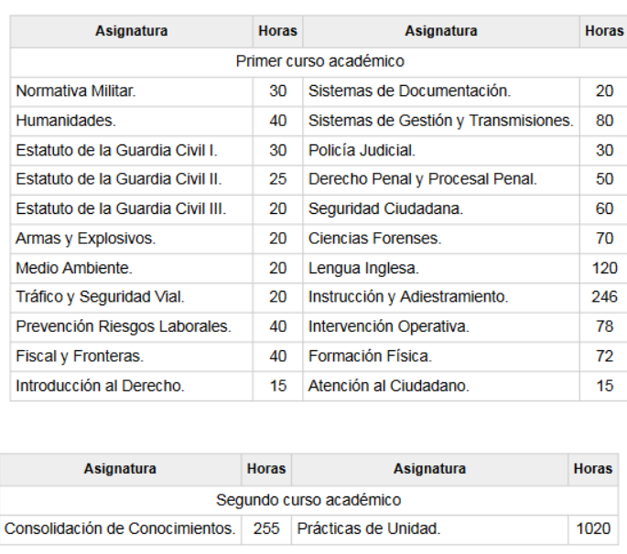Click "Estatuto de la Guardia Civil II."
The height and width of the screenshot is (554, 627).
(119, 179)
